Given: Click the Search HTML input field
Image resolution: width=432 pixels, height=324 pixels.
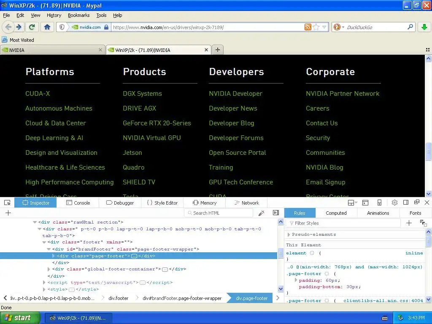Looking at the screenshot, I should point(219,213).
